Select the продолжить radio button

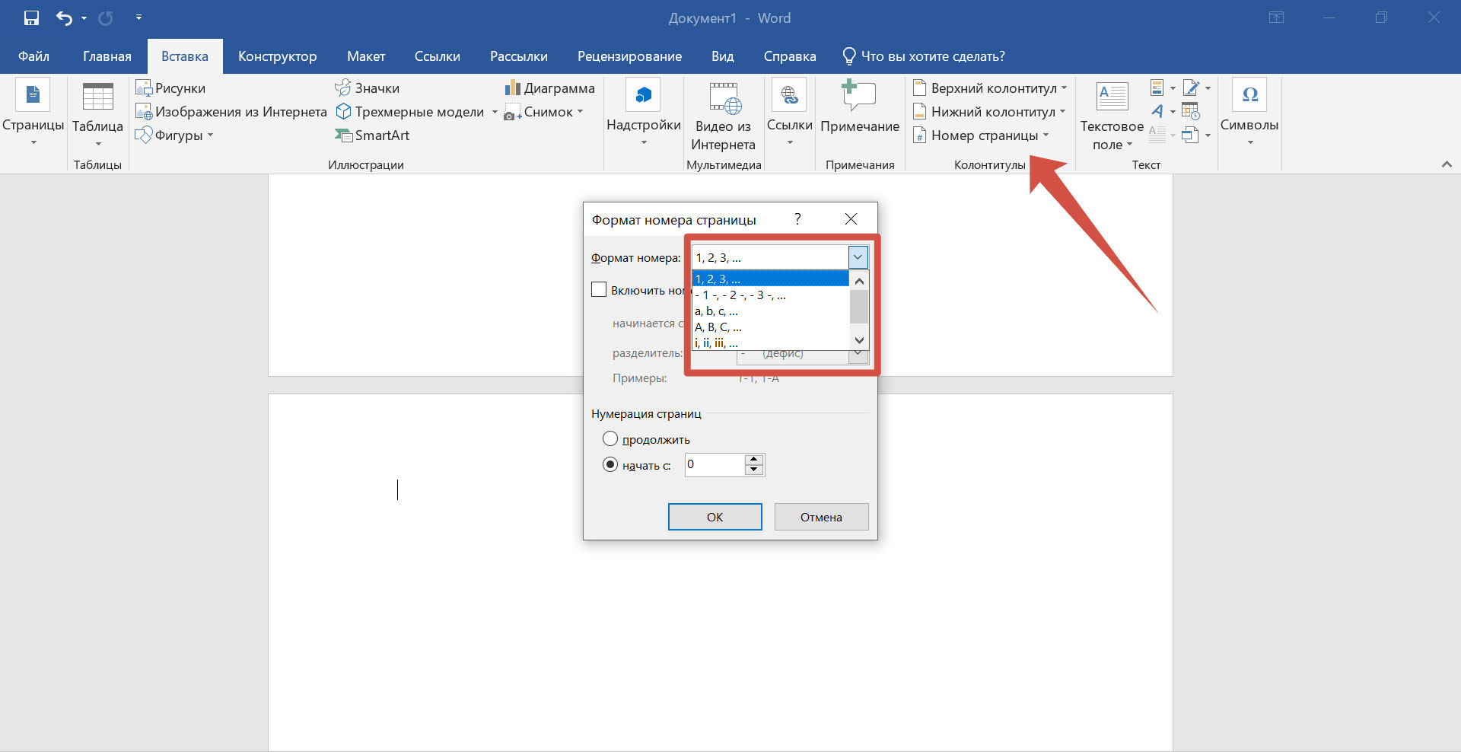(x=610, y=439)
